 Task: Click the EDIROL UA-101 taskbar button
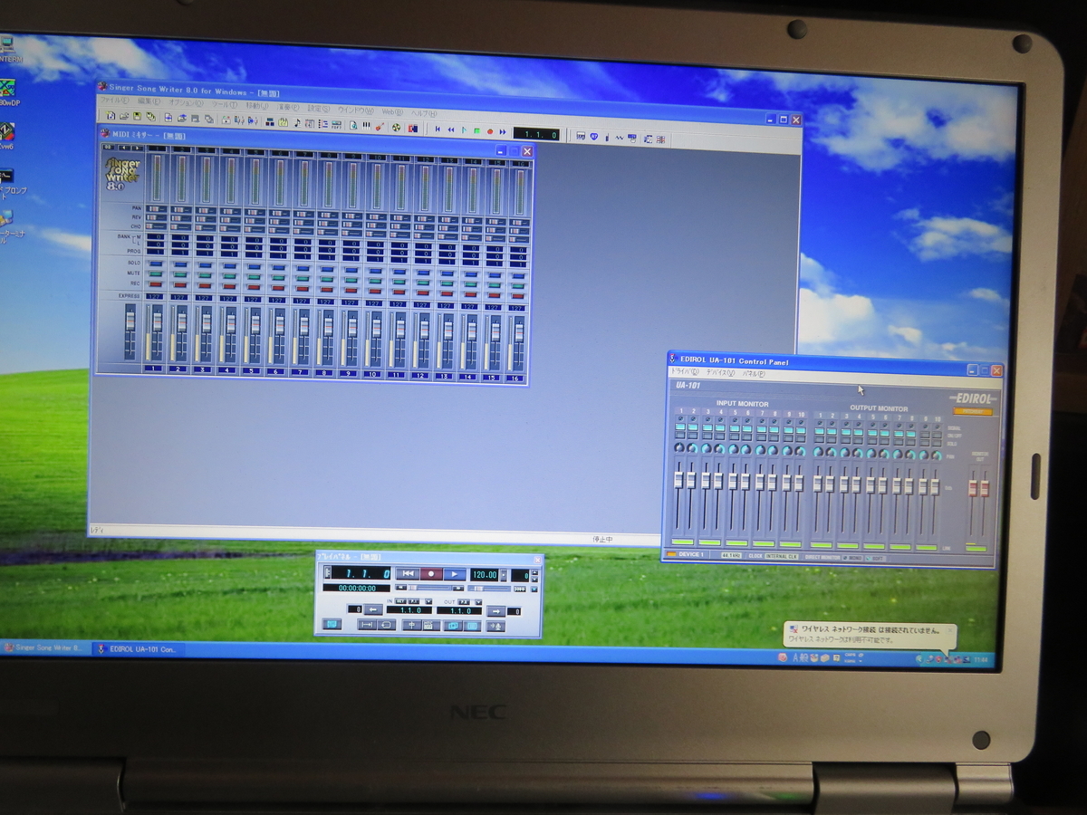pyautogui.click(x=138, y=648)
